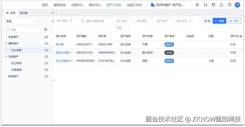Viewport: 245px width, 127px height.
Task: Click the 导出 export button
Action: point(234,21)
